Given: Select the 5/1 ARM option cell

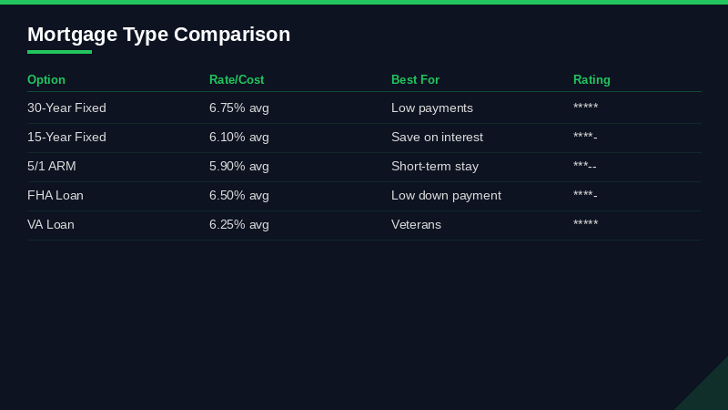Looking at the screenshot, I should point(52,167).
